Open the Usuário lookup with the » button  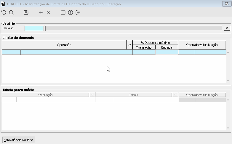(227, 28)
